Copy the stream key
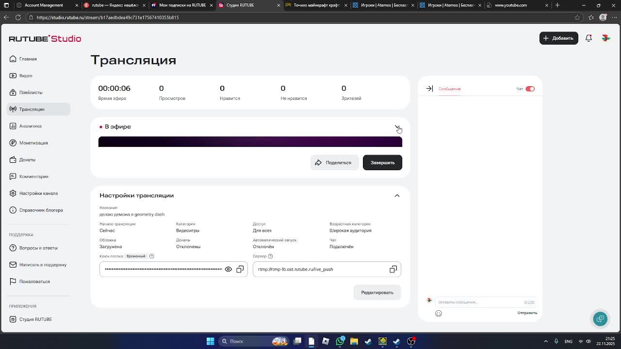Image resolution: width=621 pixels, height=349 pixels. tap(240, 269)
